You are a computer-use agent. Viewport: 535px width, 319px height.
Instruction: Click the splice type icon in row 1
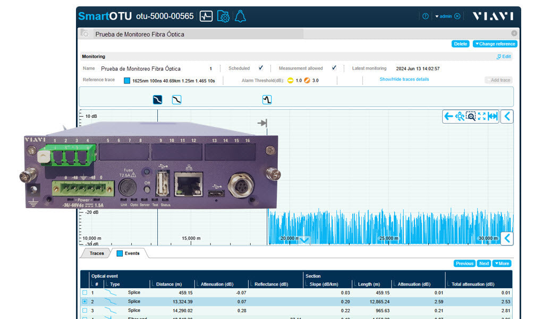click(111, 292)
